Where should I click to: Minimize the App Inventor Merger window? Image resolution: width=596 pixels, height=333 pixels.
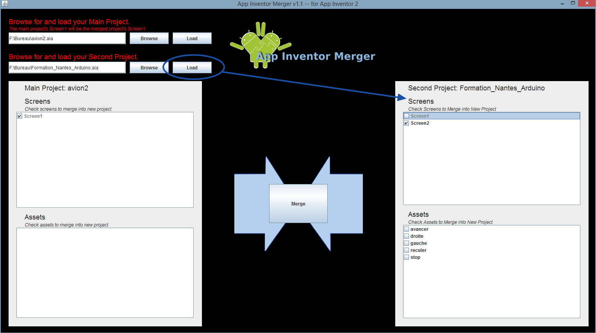[562, 4]
